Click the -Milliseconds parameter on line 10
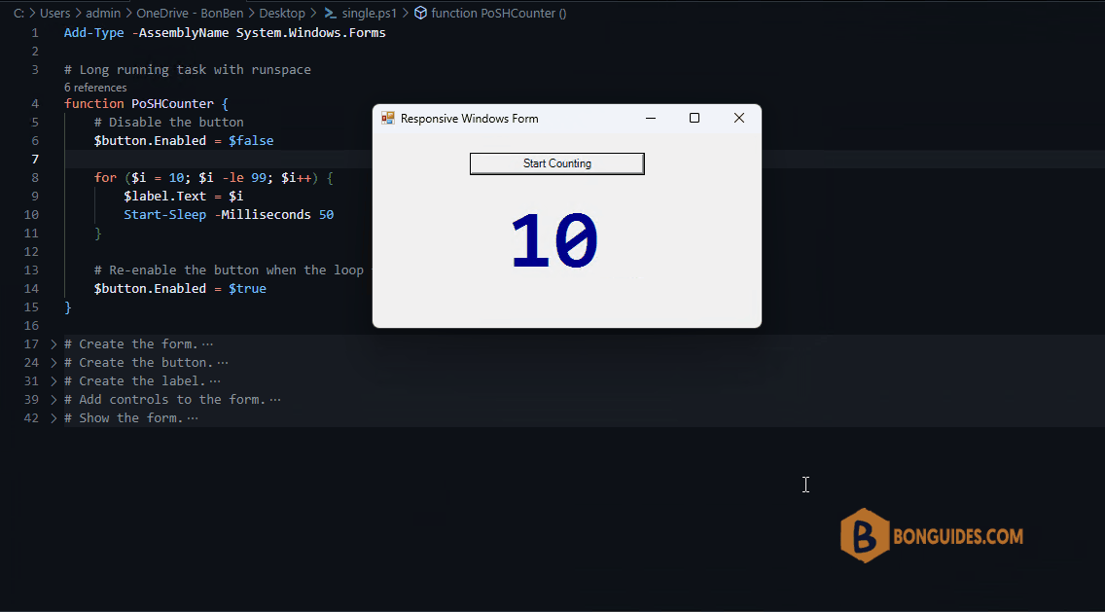 (263, 214)
